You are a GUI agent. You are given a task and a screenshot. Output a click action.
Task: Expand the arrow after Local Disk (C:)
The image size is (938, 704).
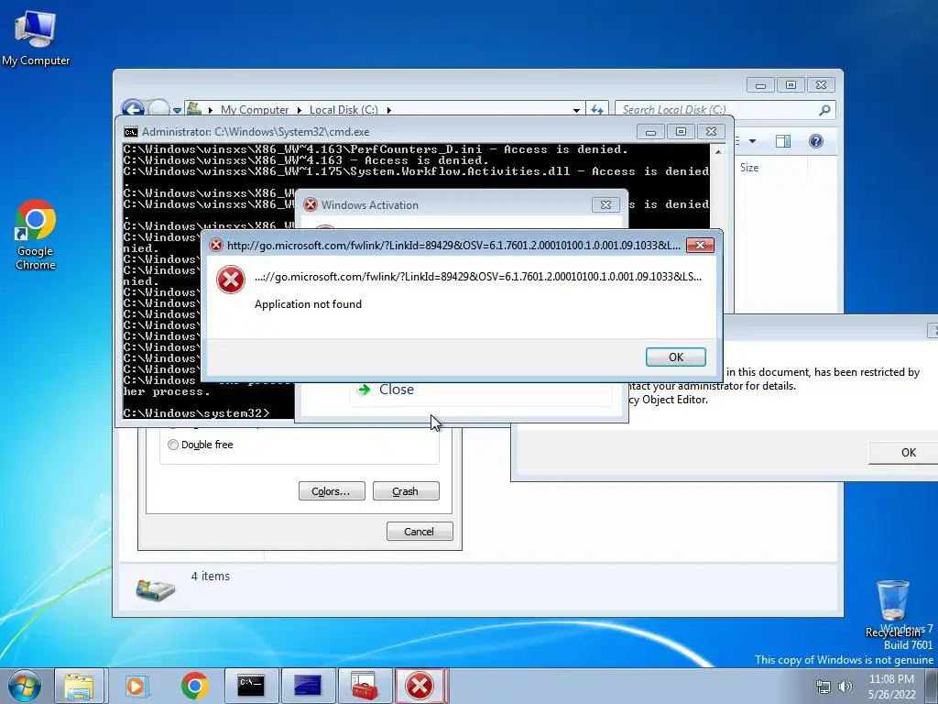(388, 110)
